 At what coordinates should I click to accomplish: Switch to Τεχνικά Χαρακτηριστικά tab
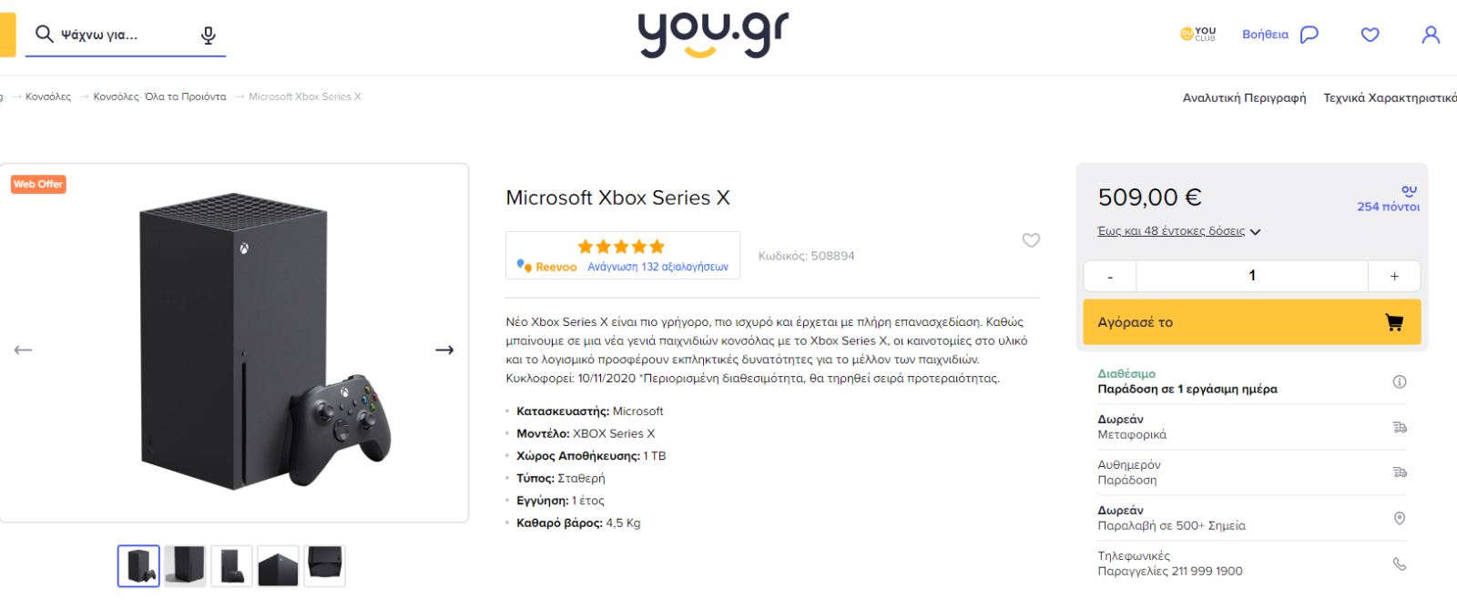pos(1390,97)
